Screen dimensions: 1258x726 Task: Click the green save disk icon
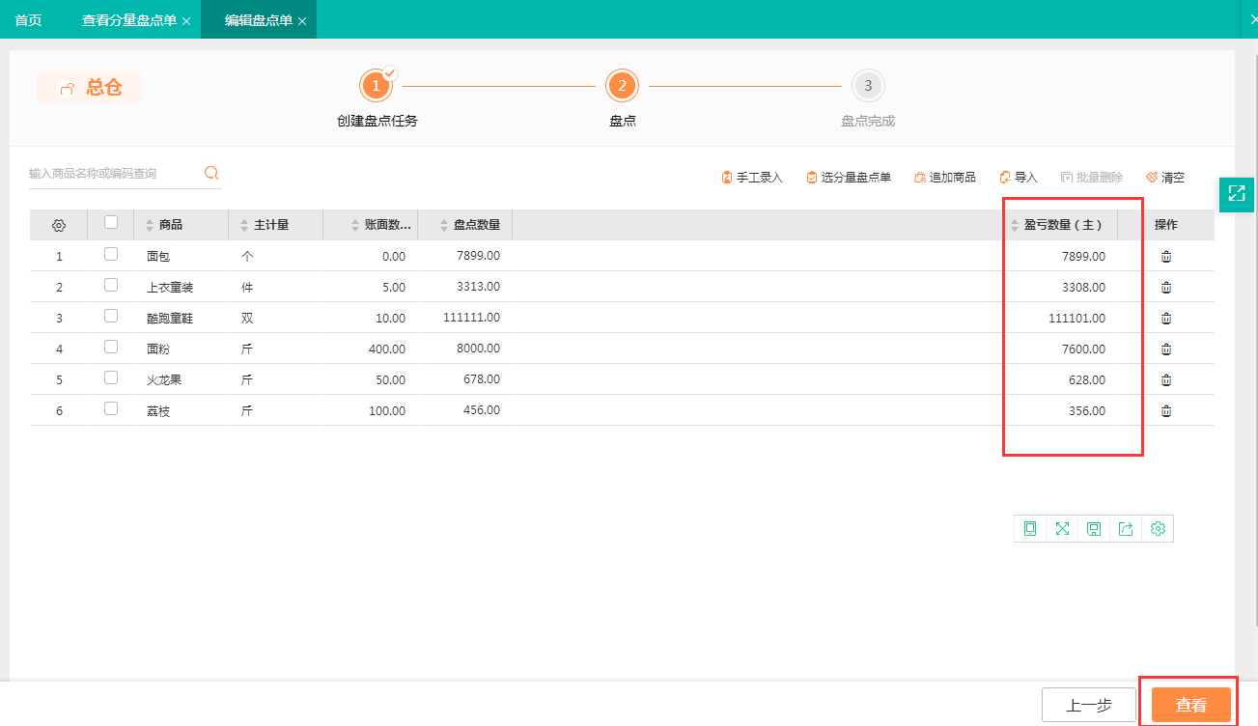[x=1094, y=529]
